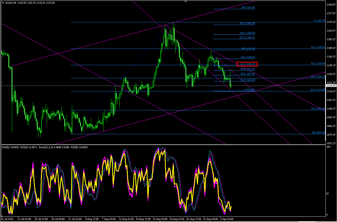This screenshot has width=337, height=222.
Task: Click time axis label 4 Aug 17:00
Action: tap(92, 219)
